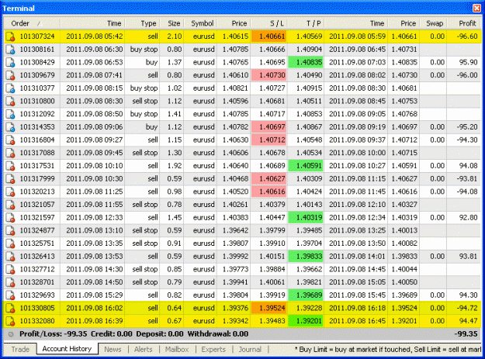Sort by the Profit column header
The height and width of the screenshot is (359, 485).
tap(464, 23)
